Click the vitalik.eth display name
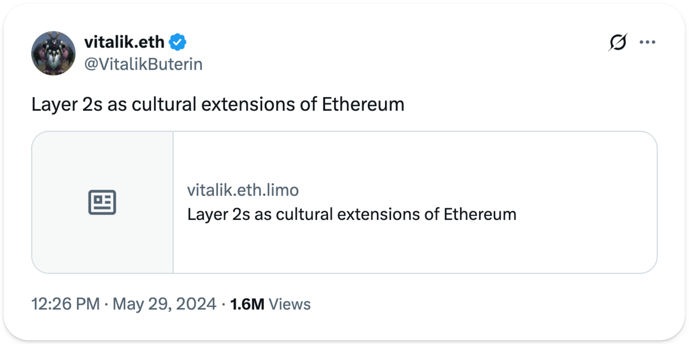The width and height of the screenshot is (689, 344). (124, 42)
